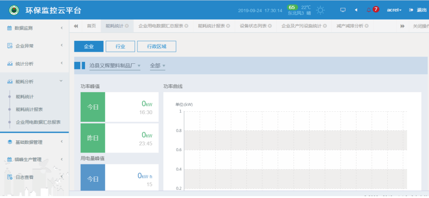Select the 行业 filter option

click(120, 46)
